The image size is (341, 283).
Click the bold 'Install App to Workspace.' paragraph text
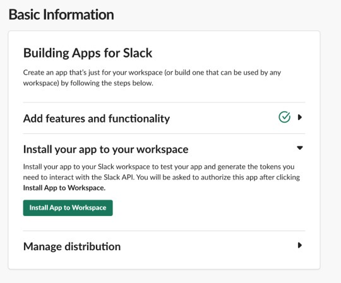tap(64, 188)
